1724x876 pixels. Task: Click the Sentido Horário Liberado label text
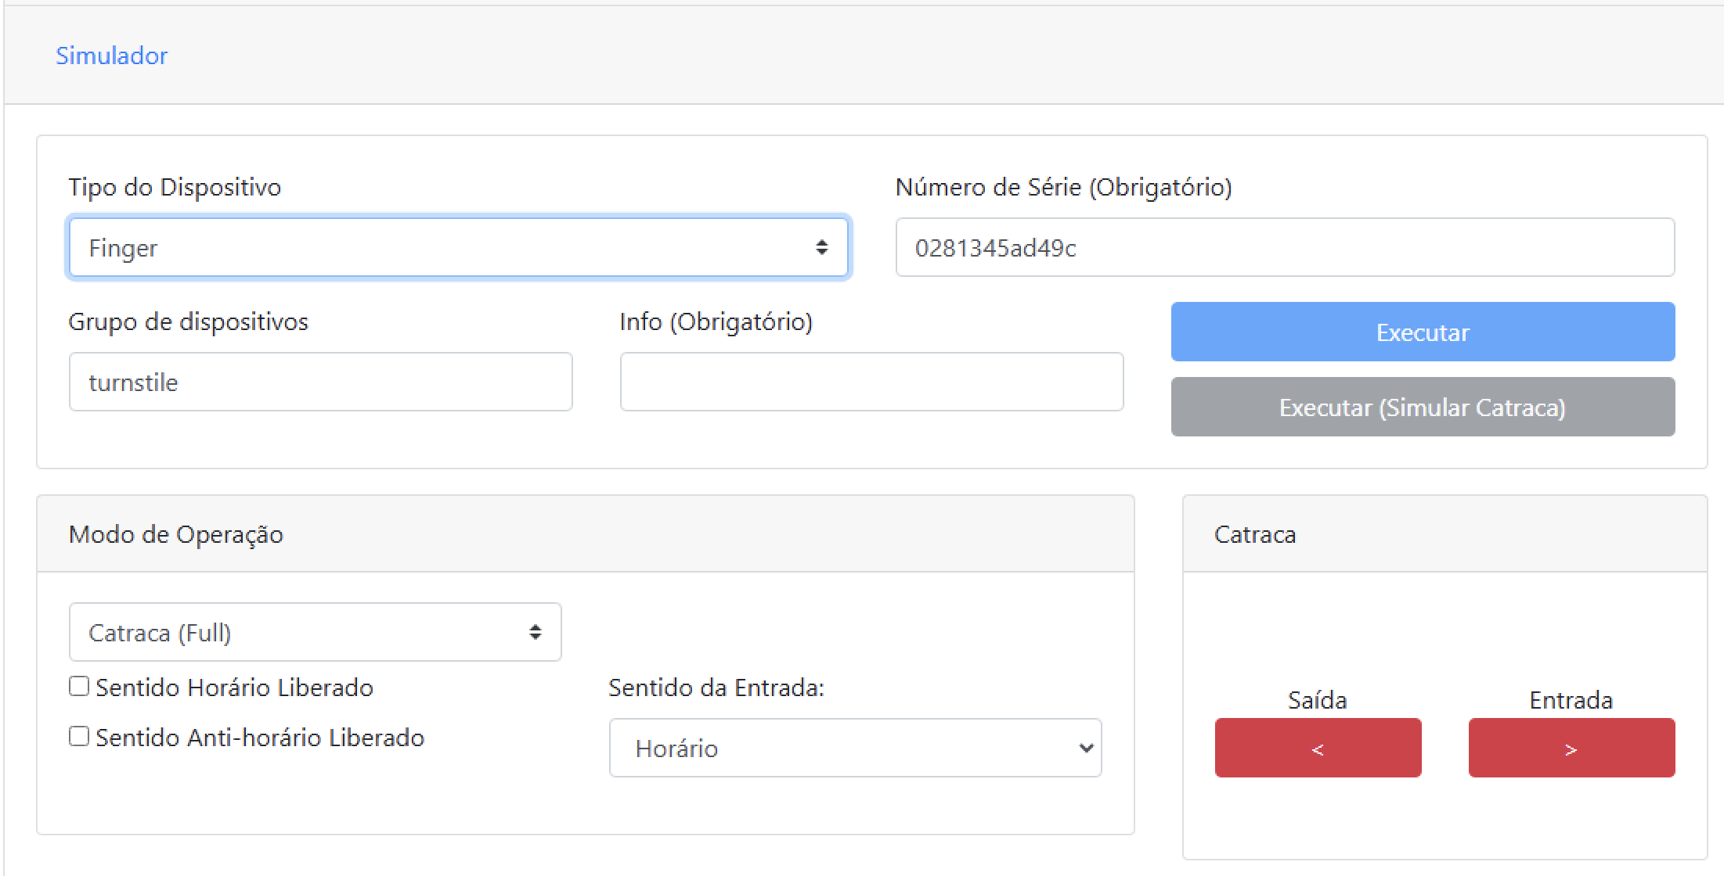(x=234, y=688)
